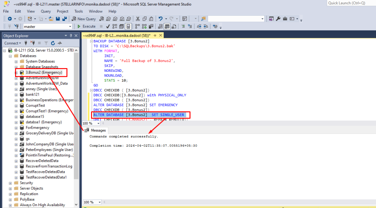Image resolution: width=376 pixels, height=208 pixels.
Task: Click the Change Connection plug icon
Action: (x=16, y=26)
